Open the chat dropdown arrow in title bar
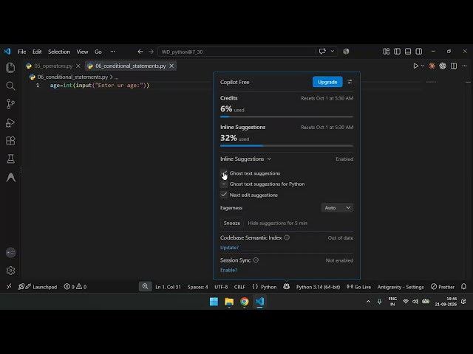Viewport: 473px width, 354px height. click(x=333, y=51)
